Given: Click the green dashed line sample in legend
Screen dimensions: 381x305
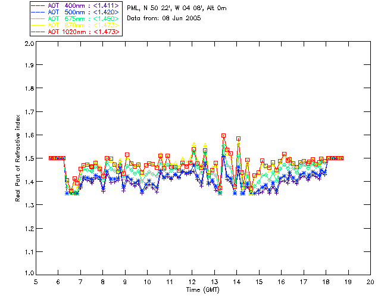Looking at the screenshot, I should pos(38,18).
